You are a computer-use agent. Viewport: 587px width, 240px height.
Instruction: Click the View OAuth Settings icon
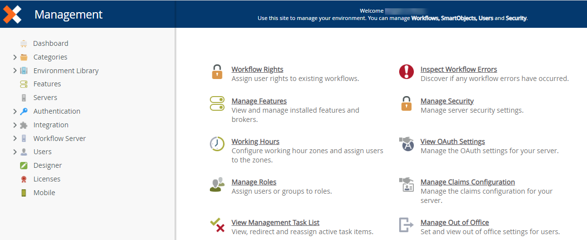pos(406,144)
